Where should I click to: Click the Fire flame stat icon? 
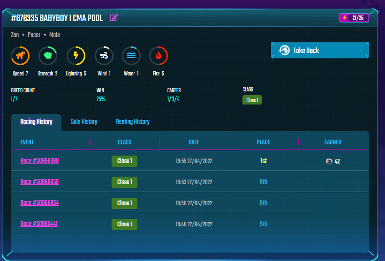159,56
